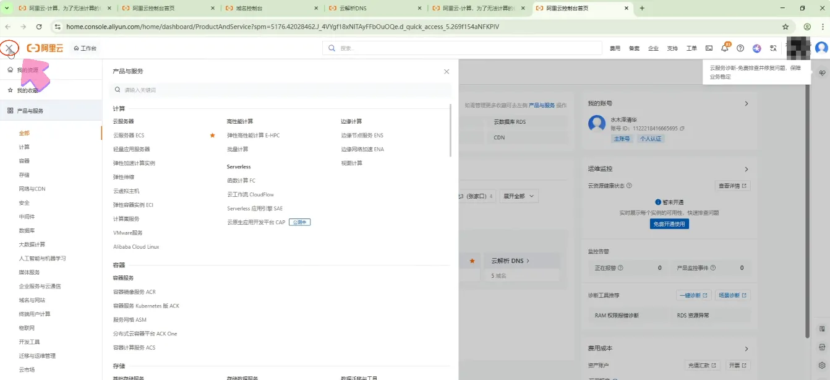Image resolution: width=830 pixels, height=380 pixels.
Task: Click the help question mark icon
Action: pos(740,48)
